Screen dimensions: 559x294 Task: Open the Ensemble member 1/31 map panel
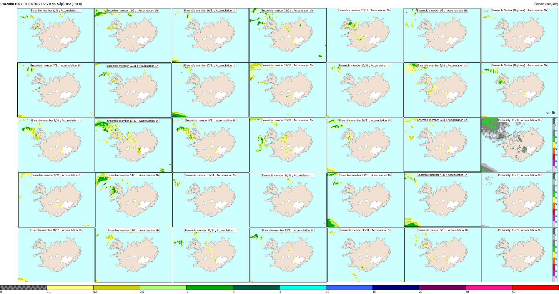(442, 35)
